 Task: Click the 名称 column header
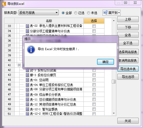point(49,21)
